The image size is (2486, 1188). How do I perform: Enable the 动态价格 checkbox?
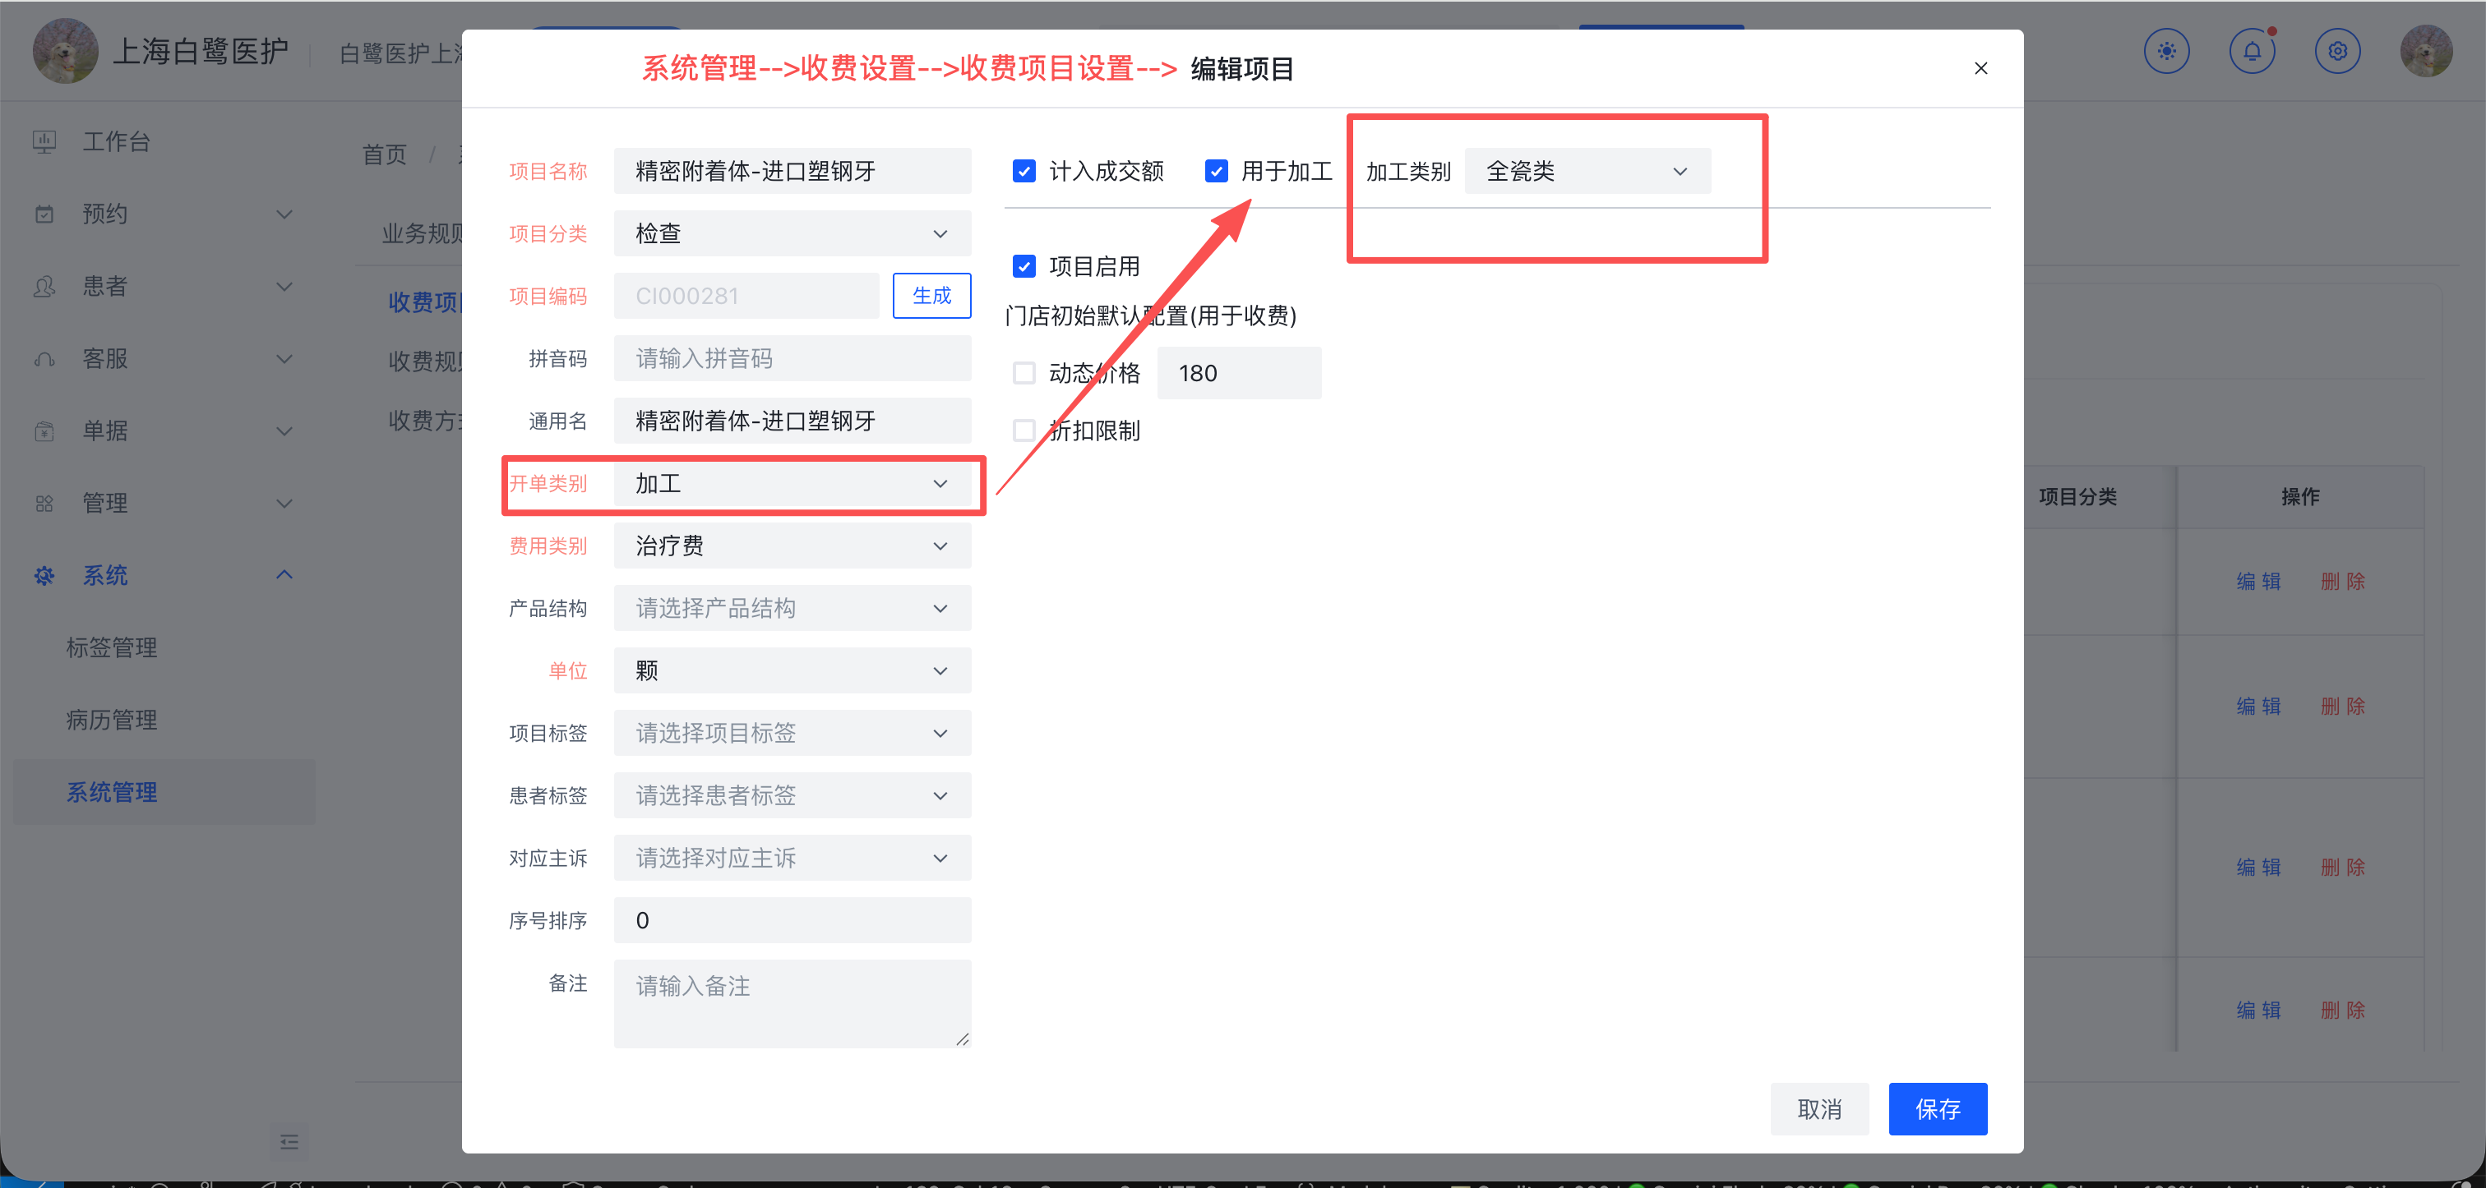(x=1024, y=373)
